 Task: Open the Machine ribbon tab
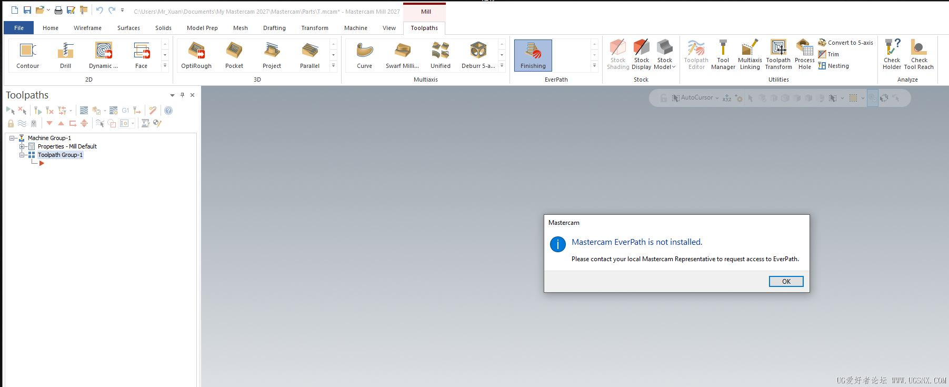point(356,28)
